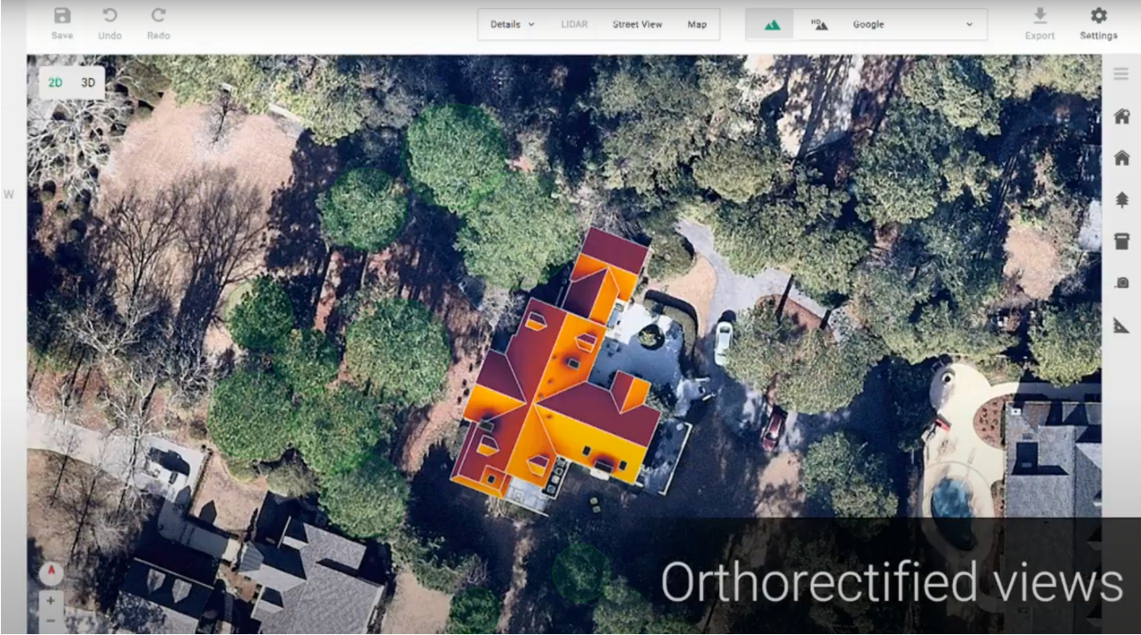The height and width of the screenshot is (635, 1141).
Task: Select the tree tool in sidebar
Action: (x=1120, y=199)
